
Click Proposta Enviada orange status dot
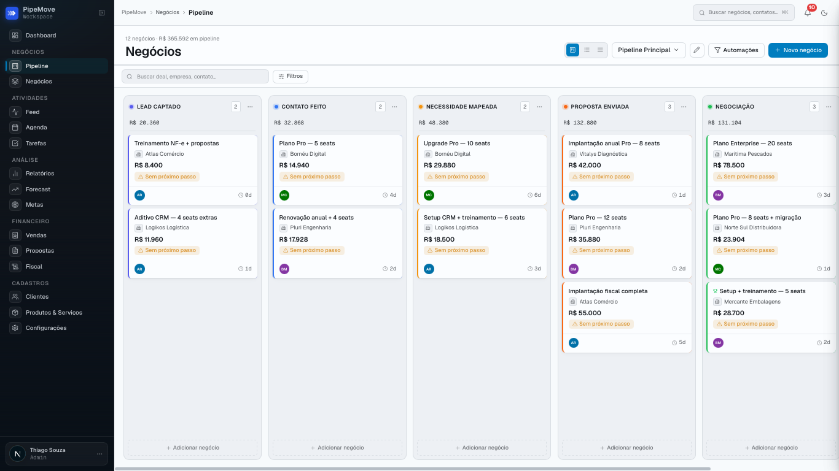(566, 107)
